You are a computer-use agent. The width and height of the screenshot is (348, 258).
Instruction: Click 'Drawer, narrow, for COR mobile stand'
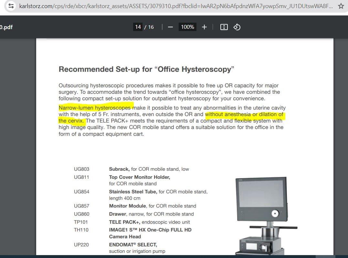click(151, 214)
